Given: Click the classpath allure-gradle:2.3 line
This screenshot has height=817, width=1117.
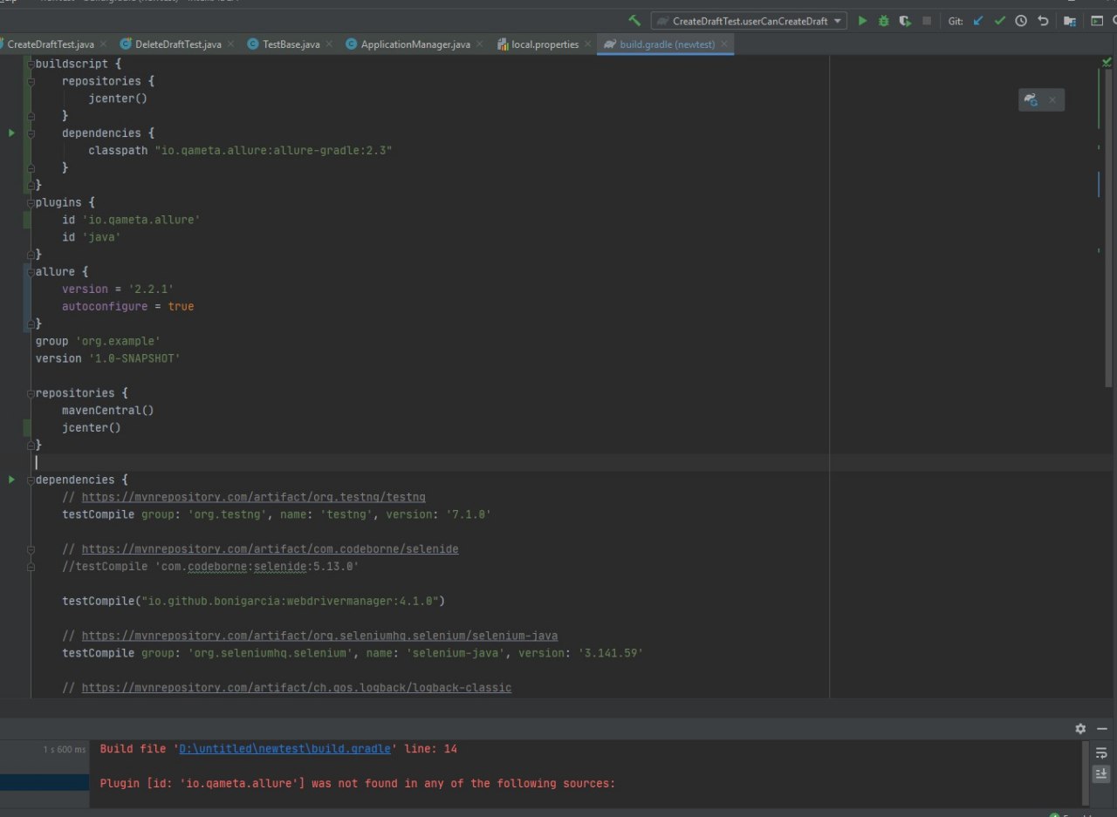Looking at the screenshot, I should click(x=240, y=150).
